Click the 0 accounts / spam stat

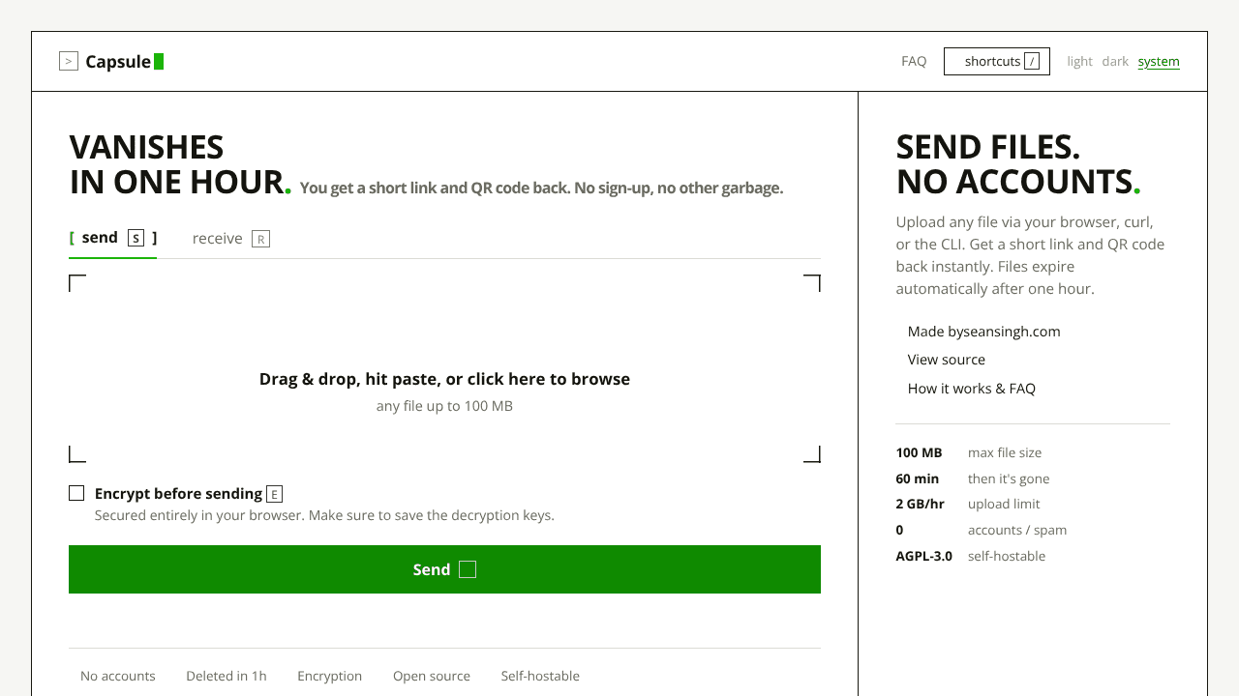[982, 530]
